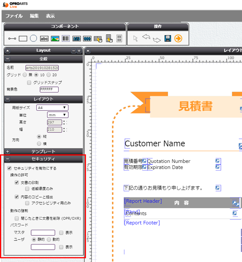
Task: Uncheck セキュリティを有効にする checkbox
Action: 10,168
